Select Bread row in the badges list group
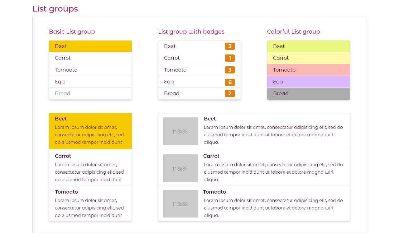This screenshot has width=399, height=249. 199,94
